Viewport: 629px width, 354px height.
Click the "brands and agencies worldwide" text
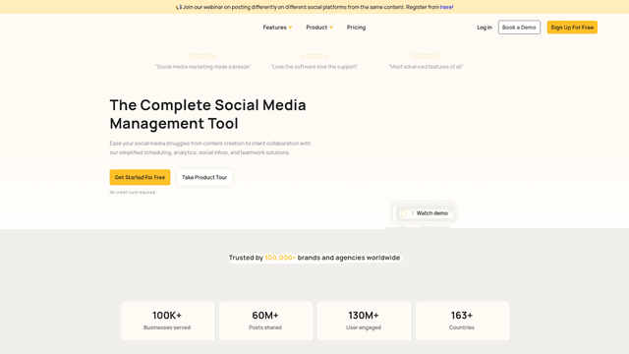349,258
